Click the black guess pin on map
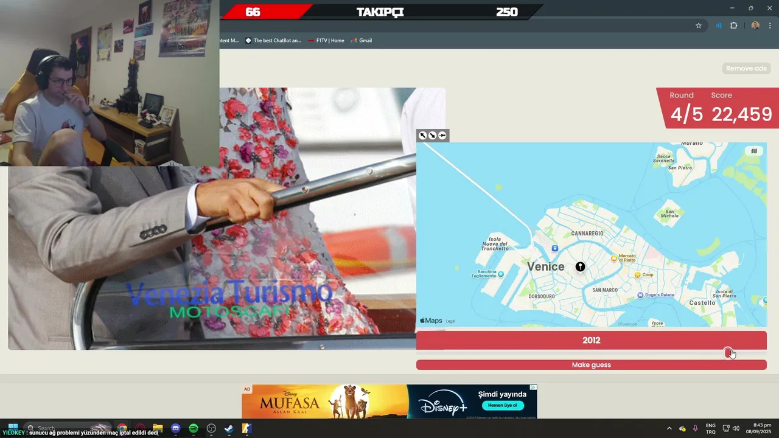Screen dimensions: 779x438 pos(581,266)
